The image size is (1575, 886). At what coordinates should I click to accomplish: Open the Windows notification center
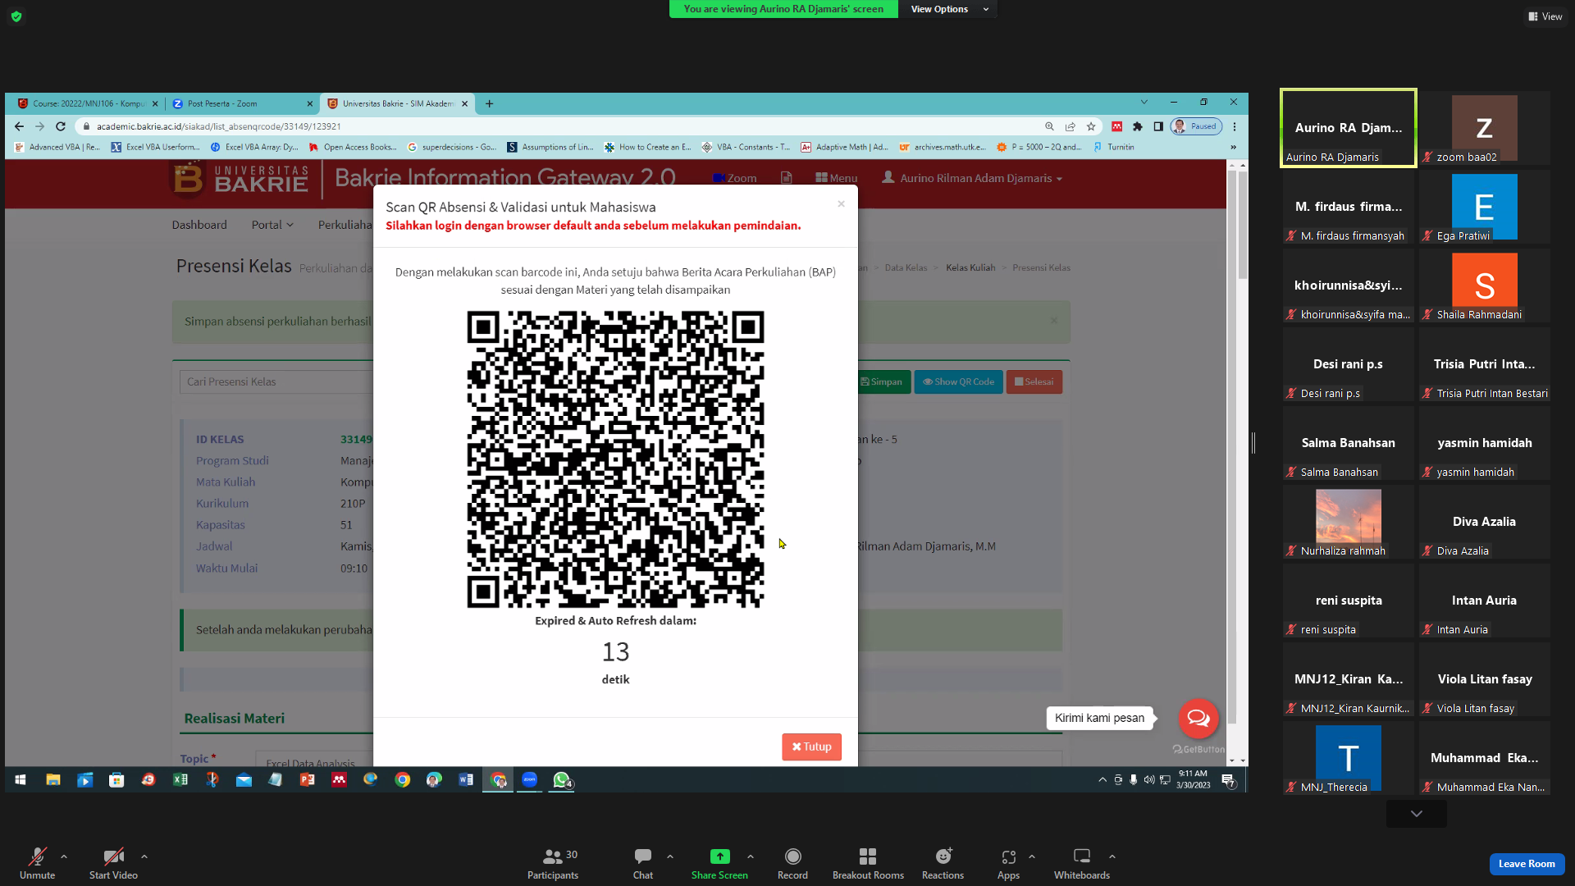(1228, 780)
